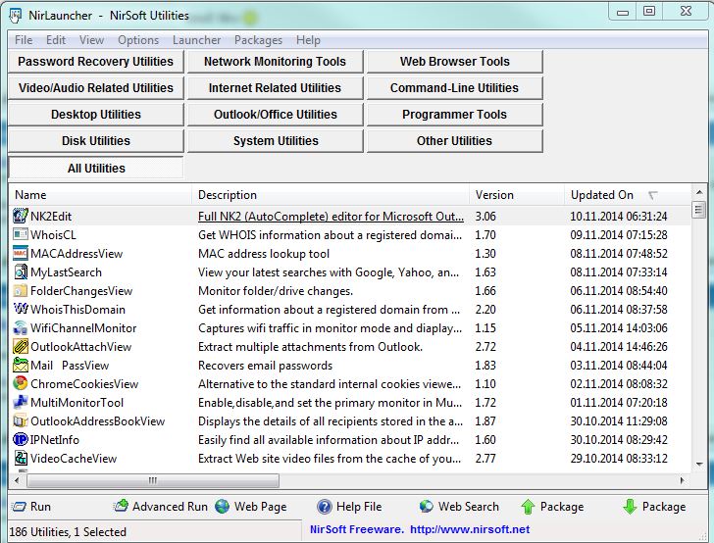The image size is (714, 543).
Task: Click the Web Page globe icon
Action: pos(223,506)
